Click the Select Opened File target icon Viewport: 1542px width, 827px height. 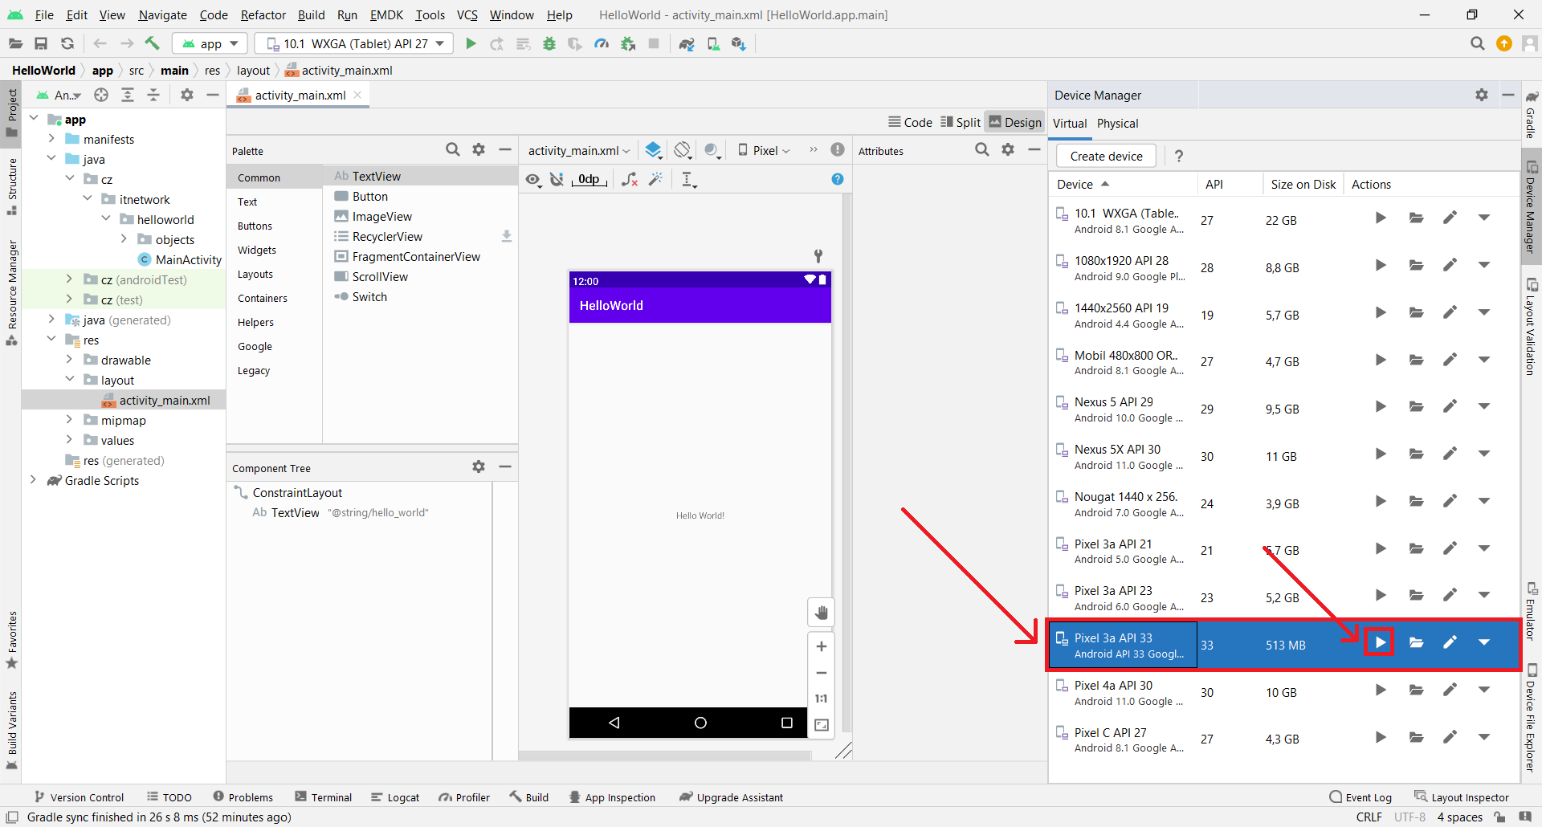tap(101, 95)
